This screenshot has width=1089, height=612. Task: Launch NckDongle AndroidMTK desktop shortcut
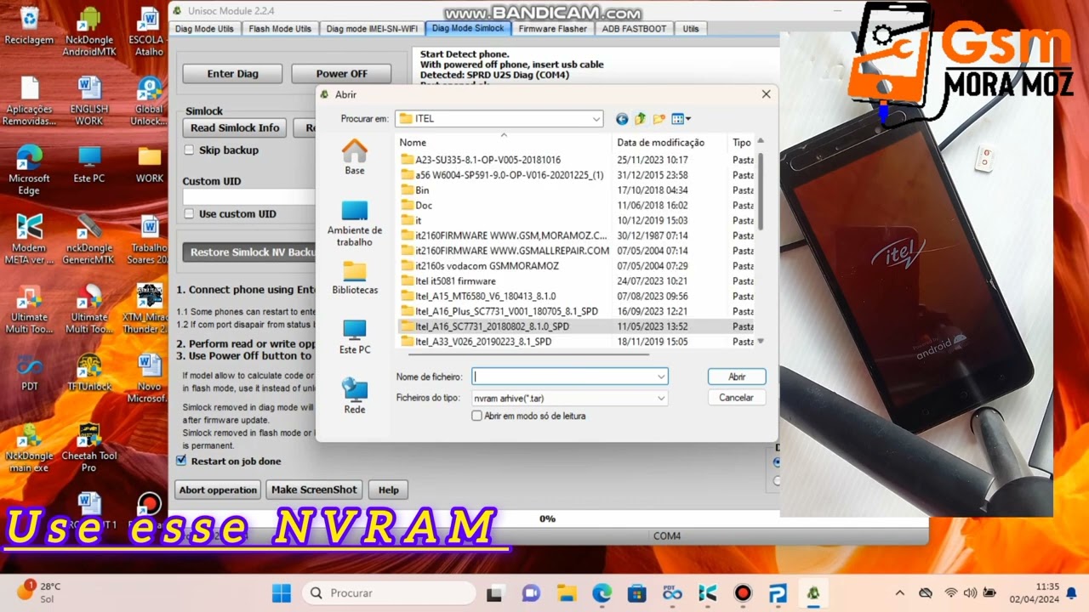[88, 31]
